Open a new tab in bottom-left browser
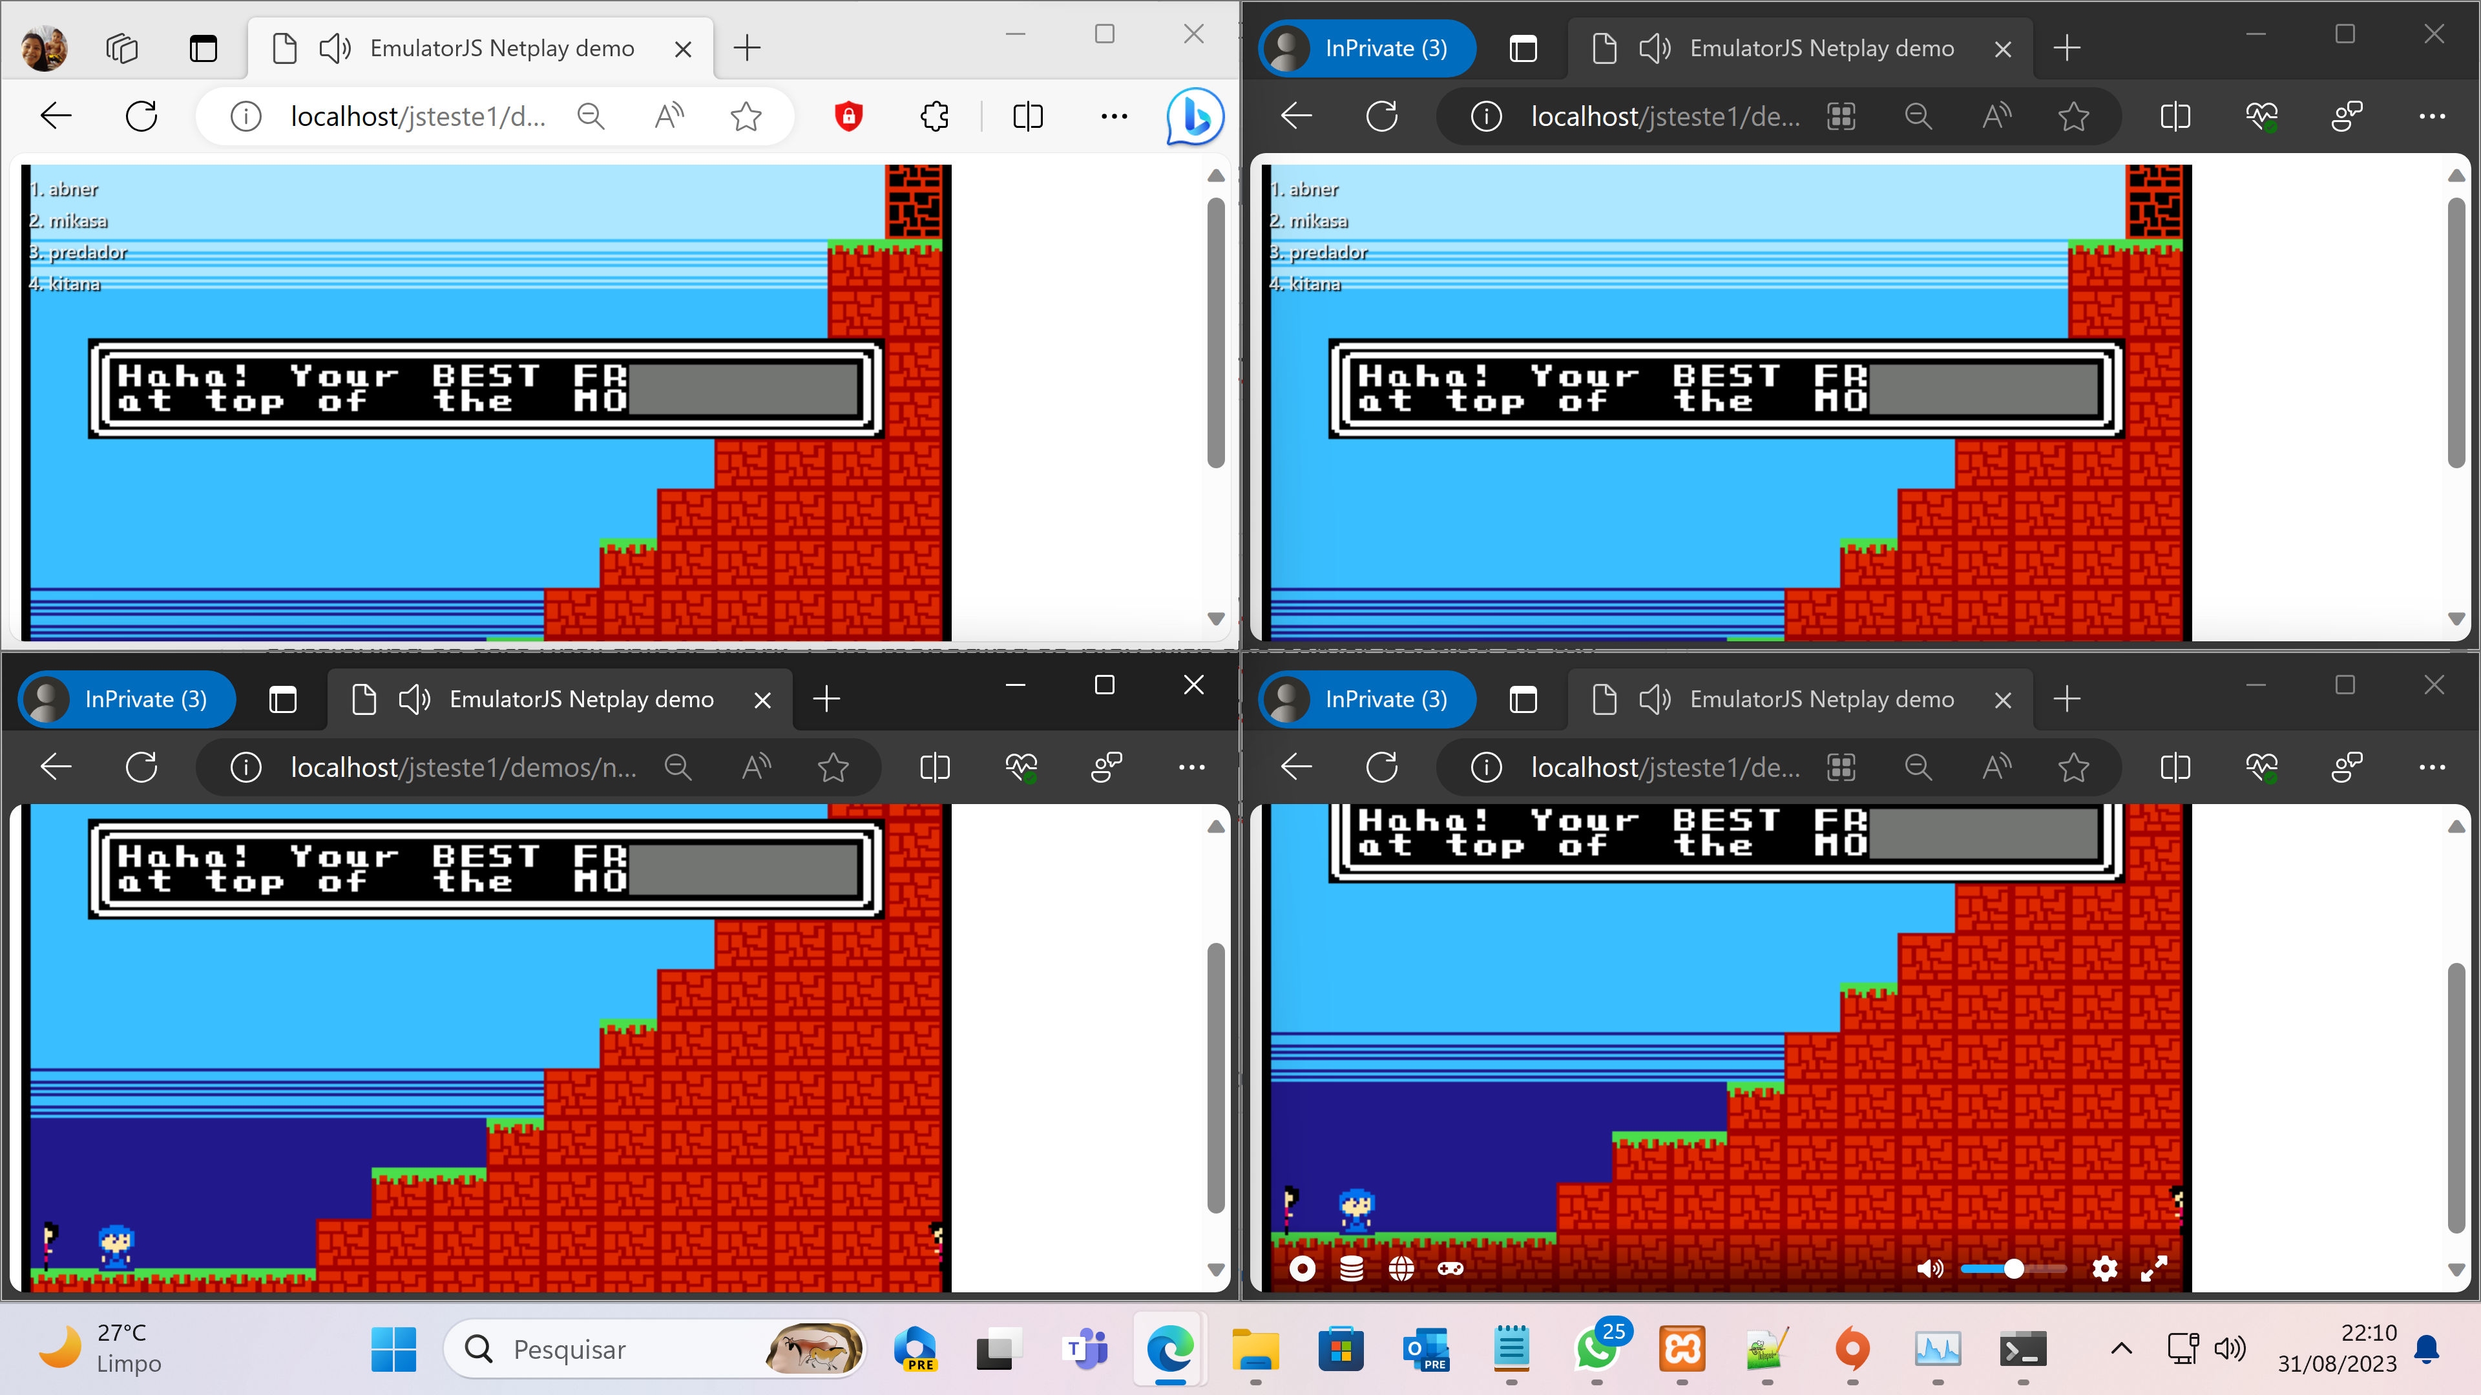The image size is (2481, 1395). [826, 699]
